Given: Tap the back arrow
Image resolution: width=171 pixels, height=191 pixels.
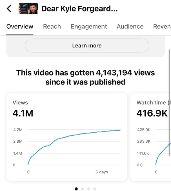Looking at the screenshot, I should click(9, 8).
